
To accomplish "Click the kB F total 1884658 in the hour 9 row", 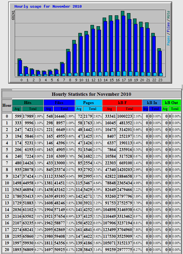I will click(x=125, y=176).
